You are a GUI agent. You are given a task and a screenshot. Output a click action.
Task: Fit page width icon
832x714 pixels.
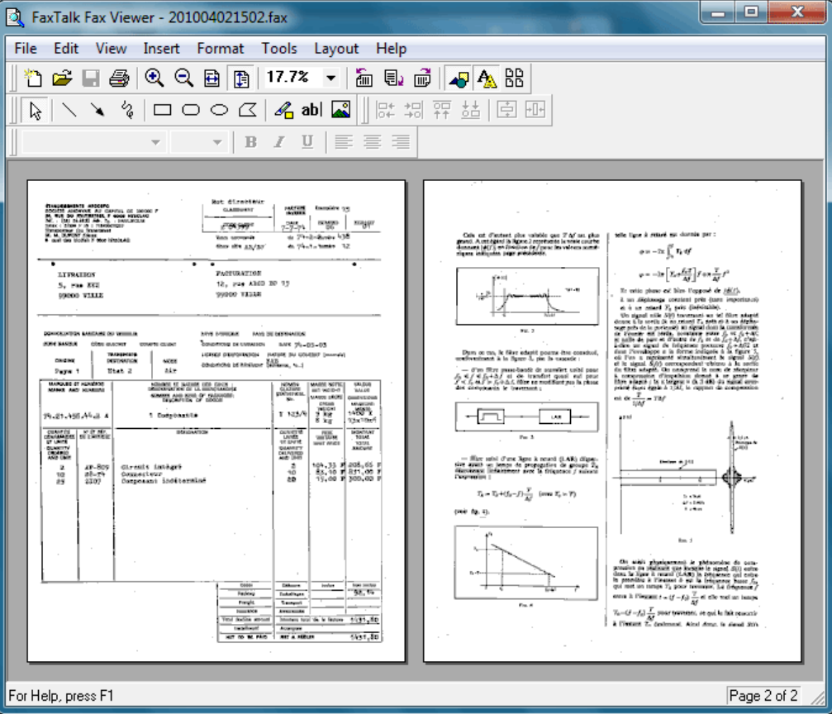(x=212, y=78)
